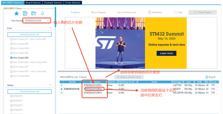Check the Arm Cortex-M0+ core box
Screen dimensions: 223x114
tap(11, 49)
